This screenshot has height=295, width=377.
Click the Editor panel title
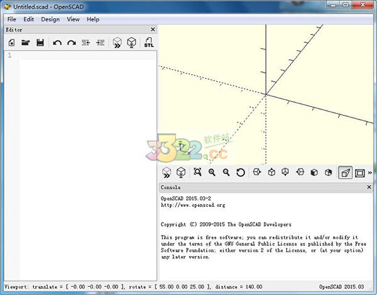(x=14, y=30)
